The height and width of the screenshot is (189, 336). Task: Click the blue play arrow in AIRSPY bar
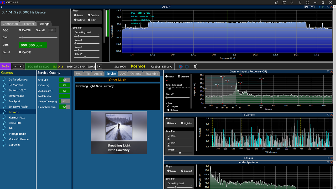[x=320, y=7]
